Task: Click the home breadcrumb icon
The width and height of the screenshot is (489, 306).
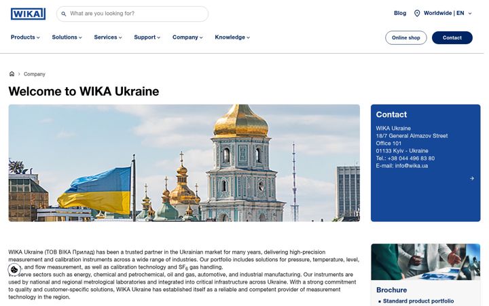Action: pyautogui.click(x=12, y=74)
